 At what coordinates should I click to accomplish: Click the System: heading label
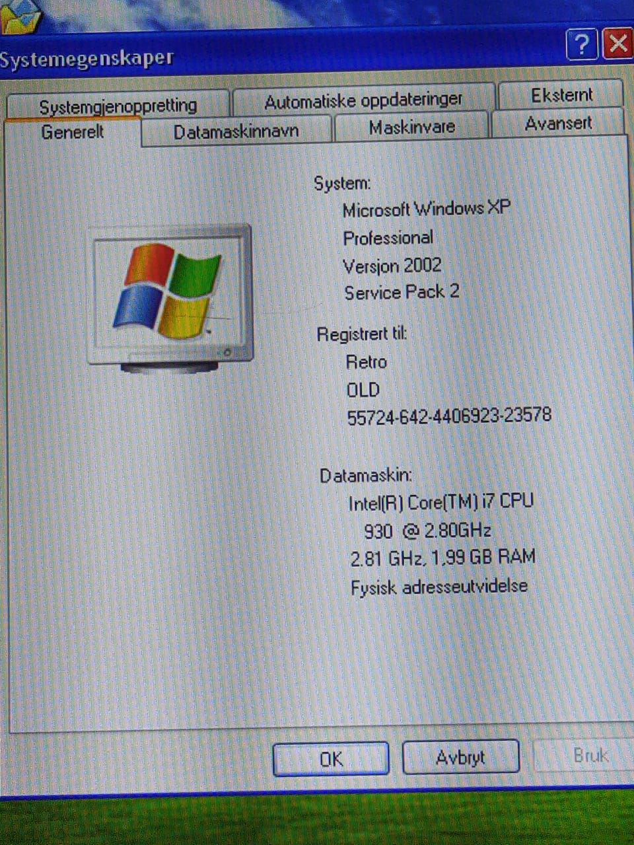[342, 184]
